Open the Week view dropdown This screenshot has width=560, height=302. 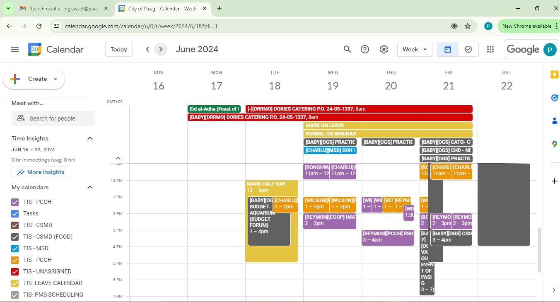click(x=415, y=49)
